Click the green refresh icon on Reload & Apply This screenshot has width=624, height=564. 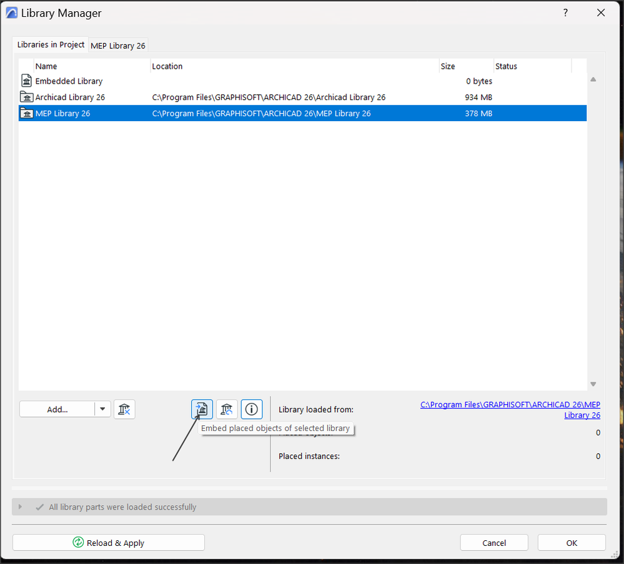[x=77, y=542]
